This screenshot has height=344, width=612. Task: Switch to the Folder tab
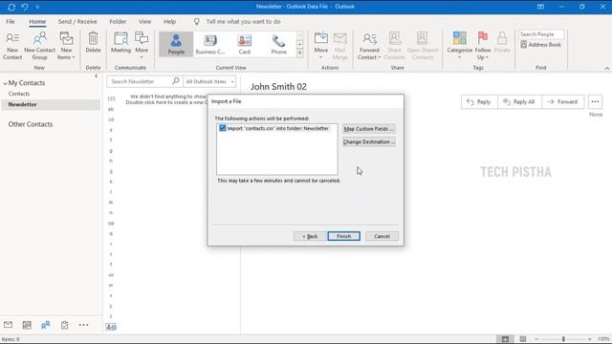(x=118, y=21)
